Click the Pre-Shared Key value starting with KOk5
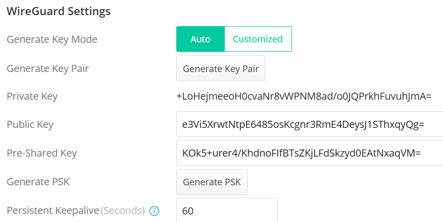Viewport: 443px width, 222px height. pos(302,153)
